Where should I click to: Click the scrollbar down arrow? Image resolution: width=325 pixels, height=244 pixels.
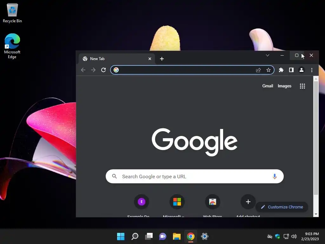point(316,214)
